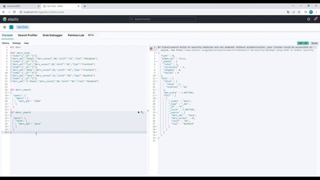320x180 pixels.
Task: Run the selected GET ders/_search request
Action: pos(138,112)
